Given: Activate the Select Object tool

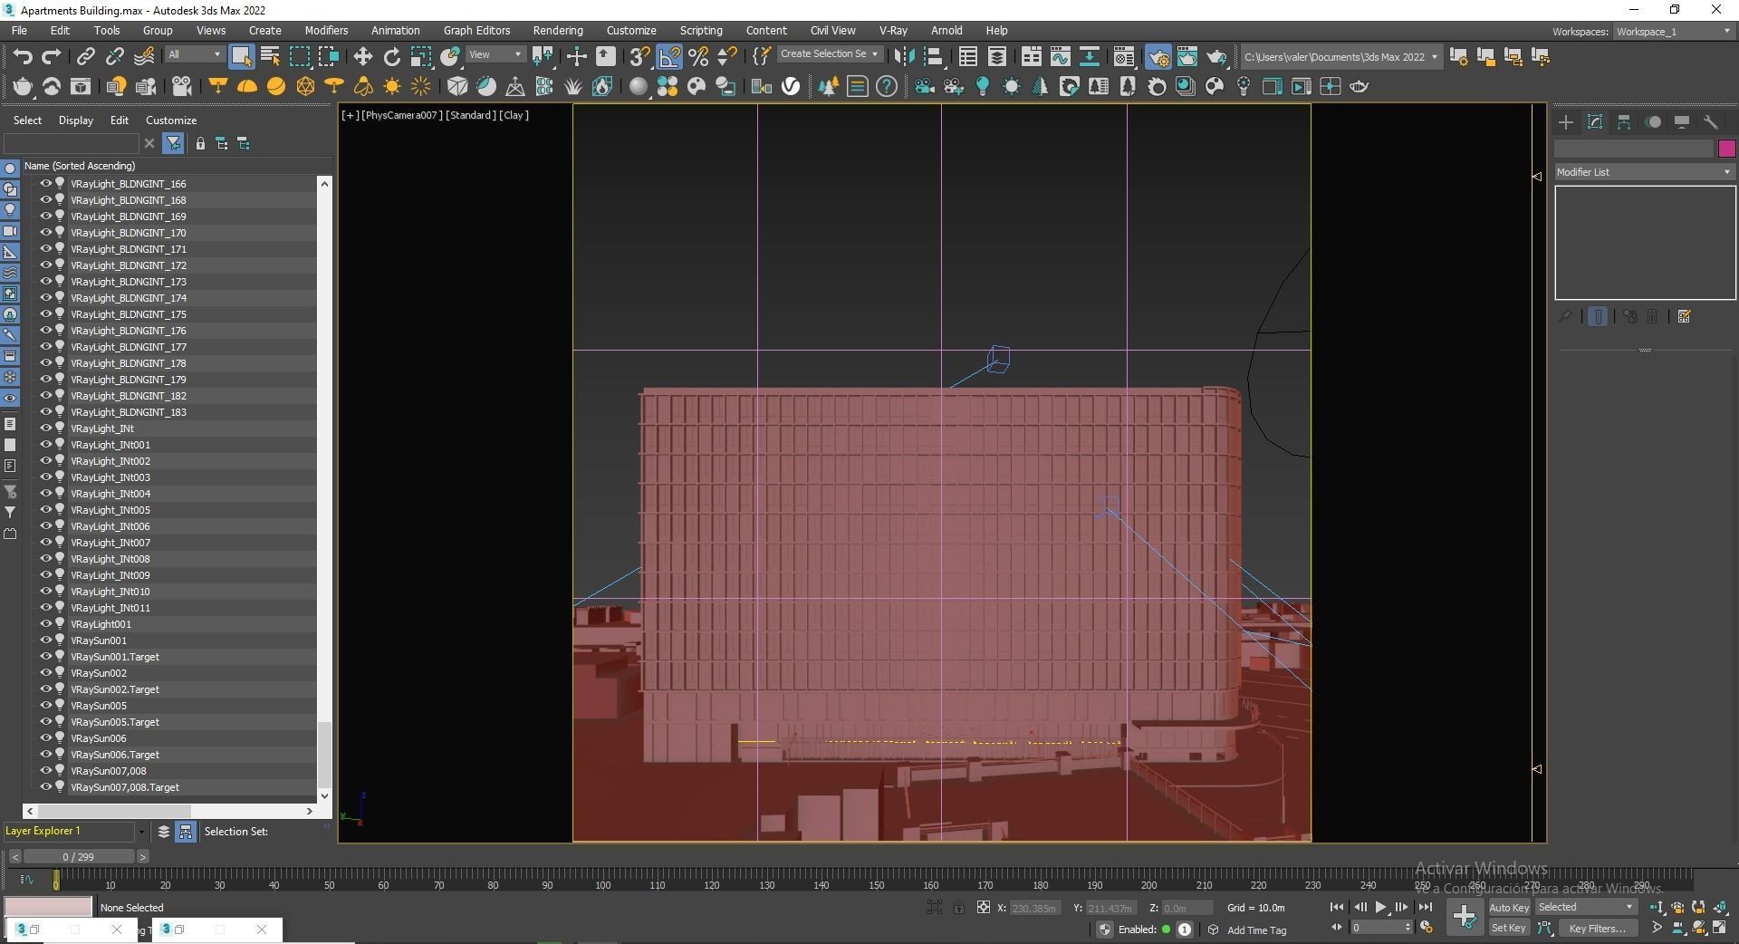Looking at the screenshot, I should (x=241, y=56).
